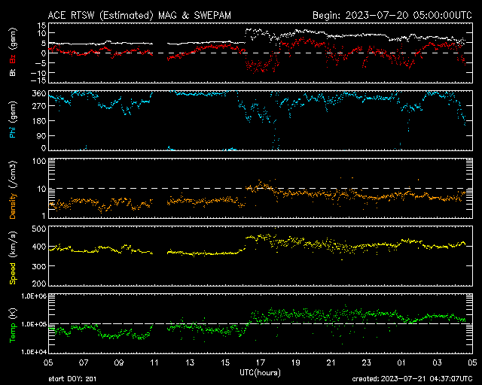
Task: Click the 1.0E+04 temperature tick label
Action: (x=35, y=351)
